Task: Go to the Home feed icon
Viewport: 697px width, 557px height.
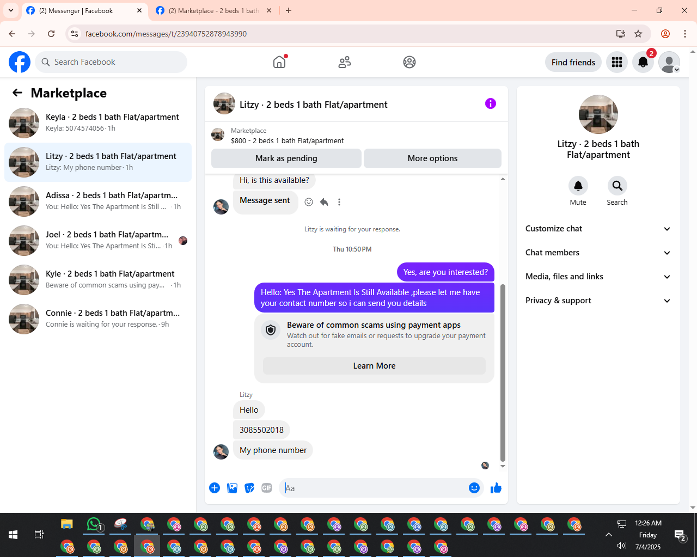Action: (x=279, y=62)
